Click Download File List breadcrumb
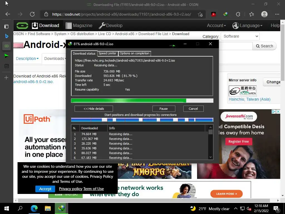 coord(153,34)
